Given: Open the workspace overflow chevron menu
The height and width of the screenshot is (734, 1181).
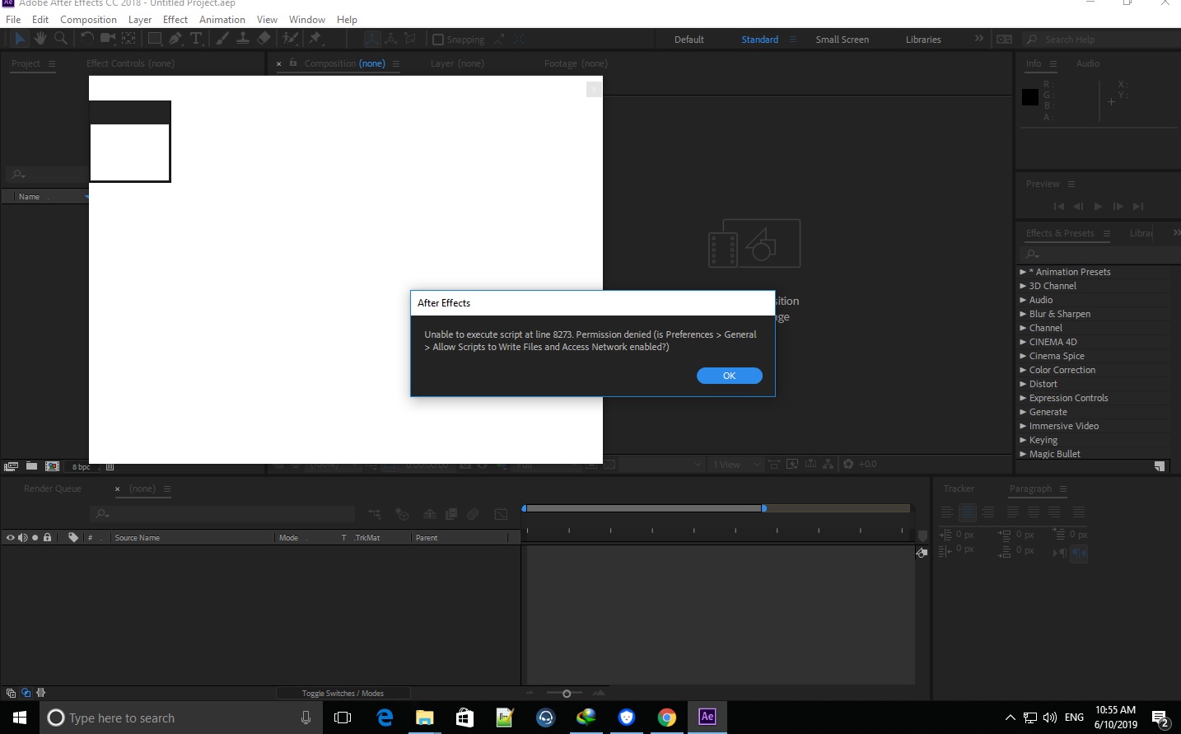Looking at the screenshot, I should pos(979,39).
